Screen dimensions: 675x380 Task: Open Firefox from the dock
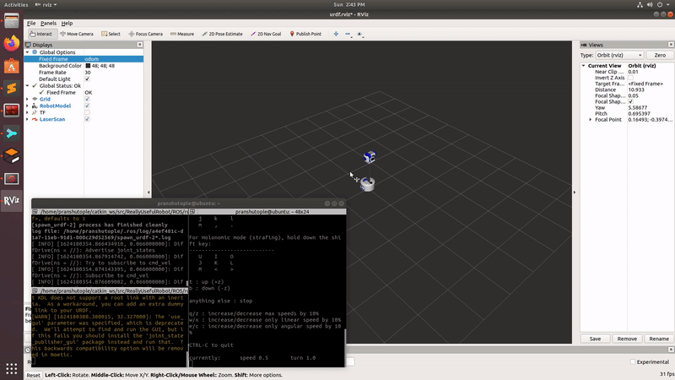coord(12,43)
